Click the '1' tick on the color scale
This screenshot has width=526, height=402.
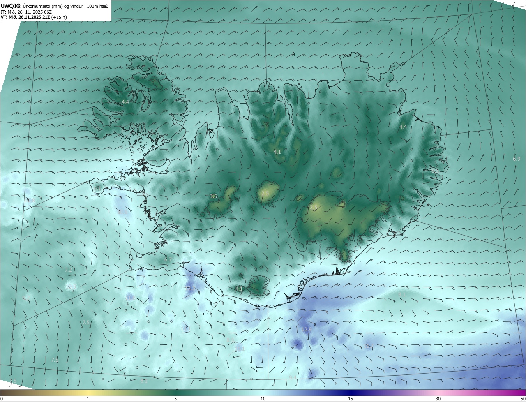click(x=88, y=399)
